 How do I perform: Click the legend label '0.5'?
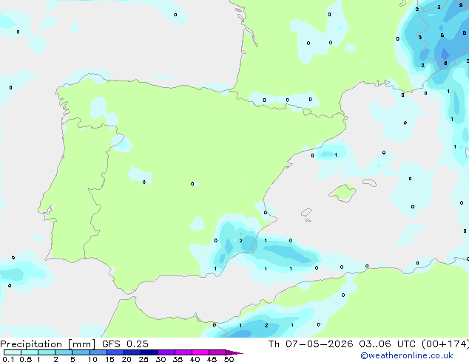point(26,359)
